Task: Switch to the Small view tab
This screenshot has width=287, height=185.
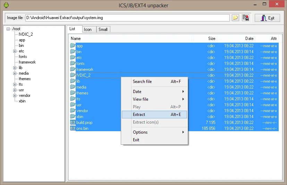Action: click(103, 30)
